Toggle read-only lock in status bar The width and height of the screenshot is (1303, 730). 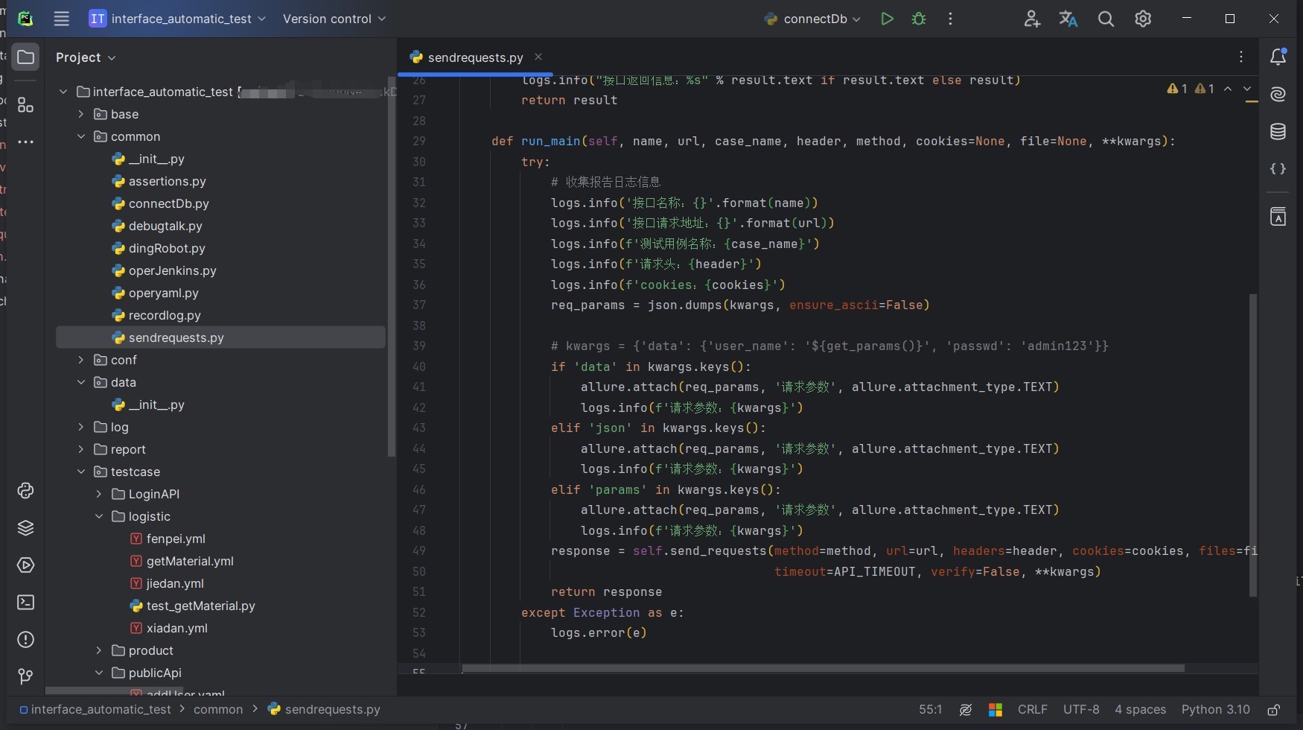coord(1274,710)
